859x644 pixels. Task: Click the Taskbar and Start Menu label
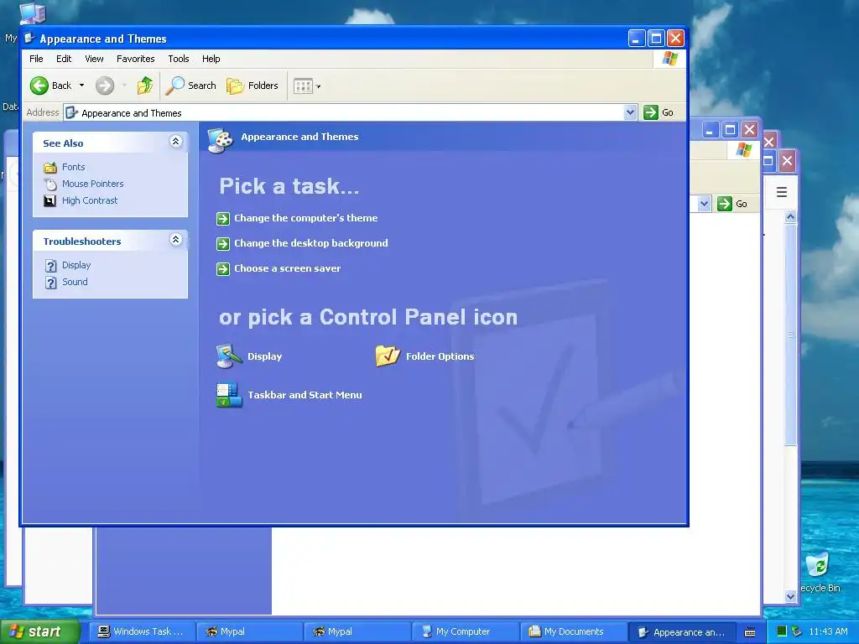coord(305,395)
